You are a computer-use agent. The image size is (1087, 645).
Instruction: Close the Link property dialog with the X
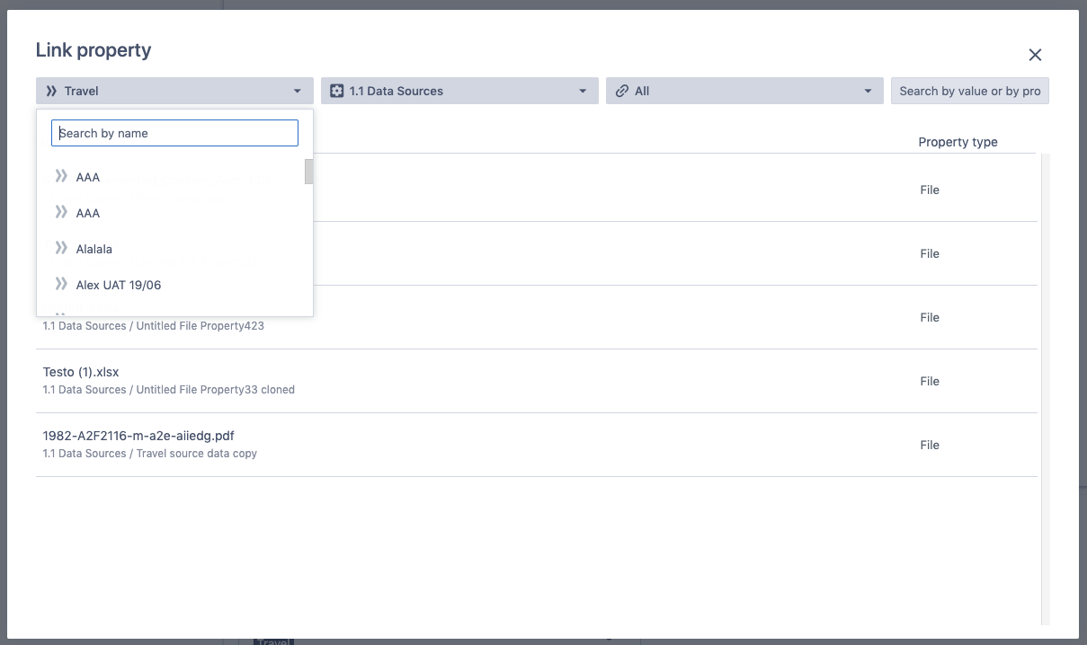(x=1035, y=55)
